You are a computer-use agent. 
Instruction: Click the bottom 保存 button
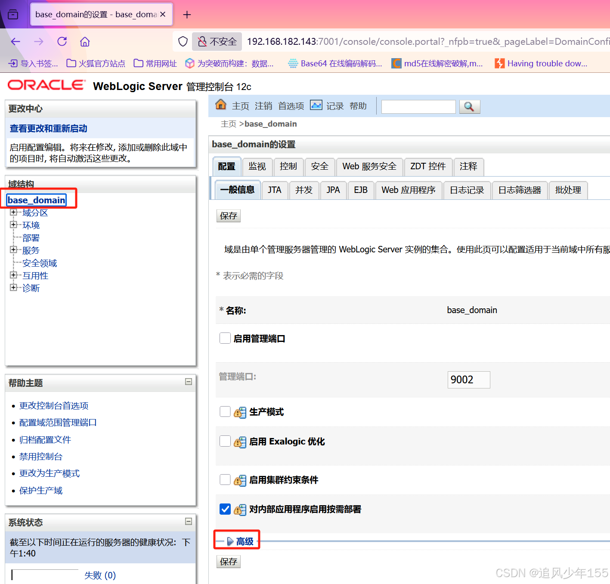click(228, 562)
